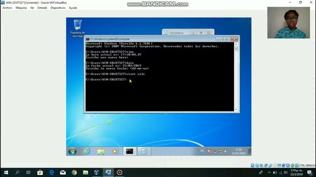This screenshot has height=177, width=316.
Task: Click the cmd.exe window title bar icon
Action: [x=88, y=39]
